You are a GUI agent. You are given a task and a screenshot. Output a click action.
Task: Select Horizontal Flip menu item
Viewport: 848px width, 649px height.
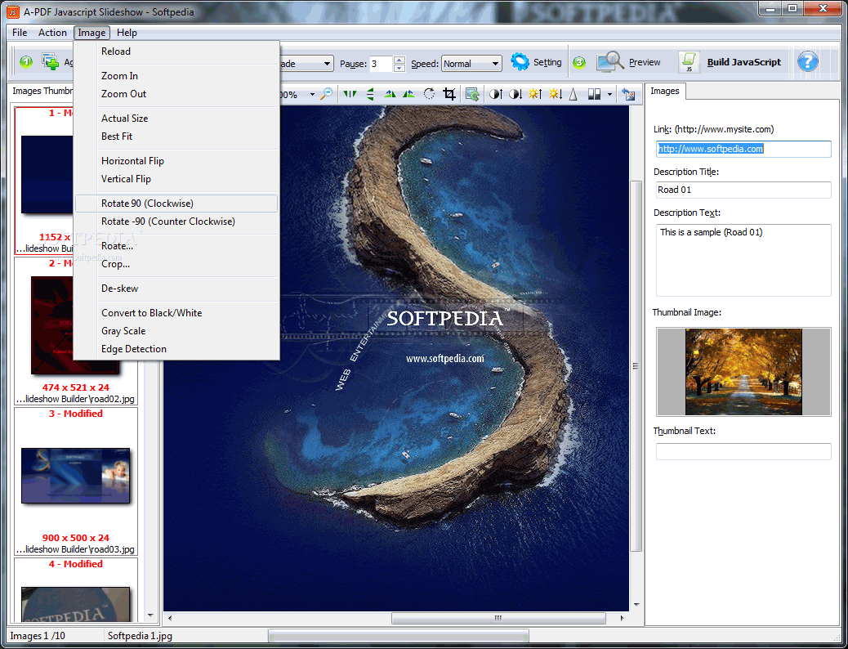click(176, 161)
